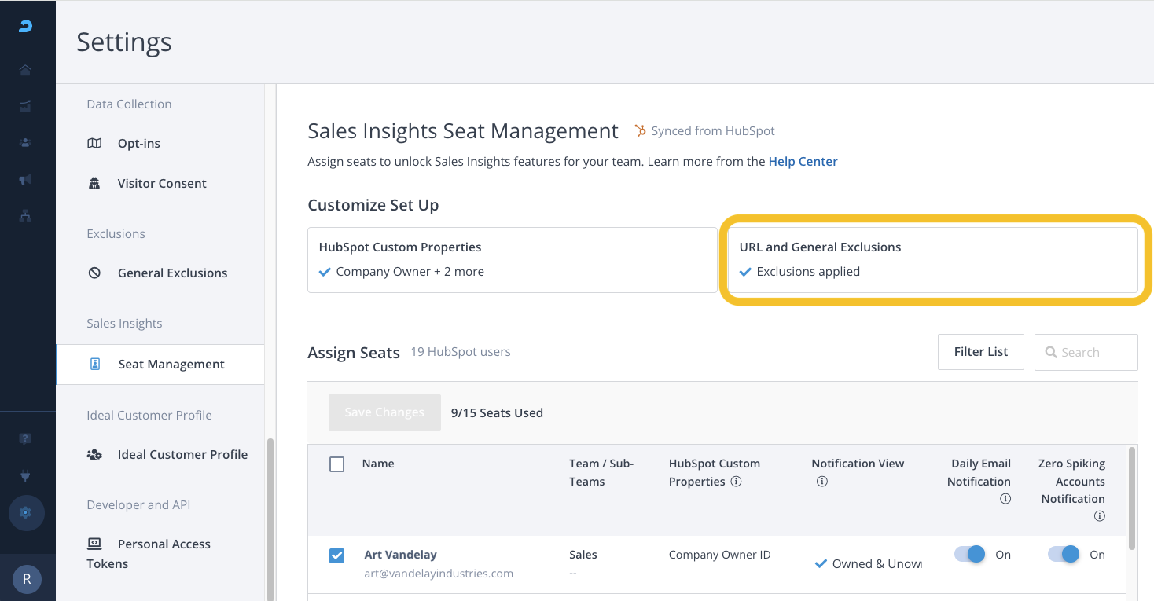The width and height of the screenshot is (1154, 601).
Task: Open the Help Center link
Action: click(x=803, y=162)
